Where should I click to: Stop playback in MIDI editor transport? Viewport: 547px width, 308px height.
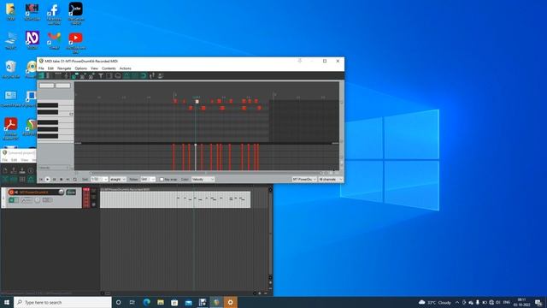coord(61,180)
